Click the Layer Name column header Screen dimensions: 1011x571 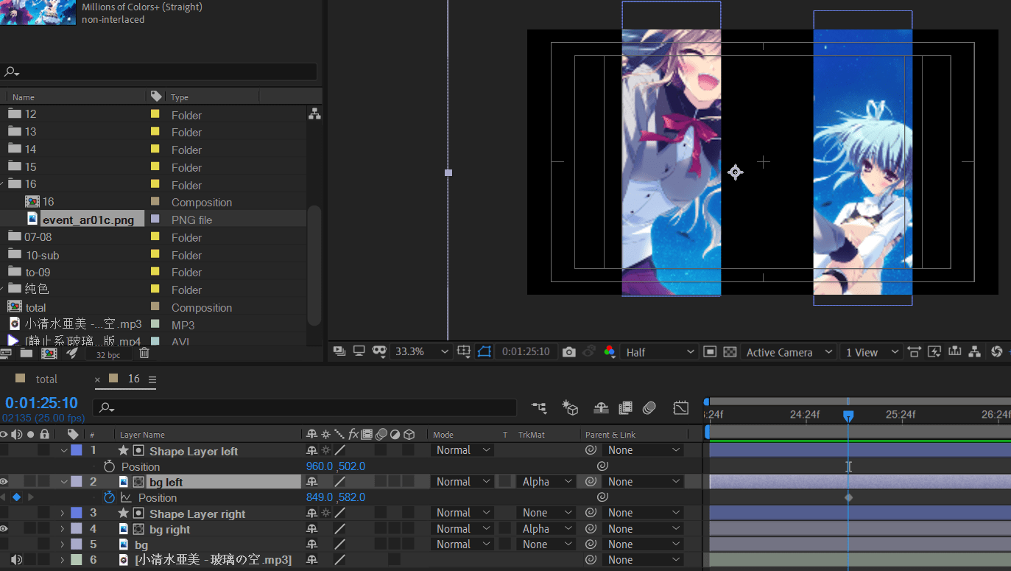click(142, 435)
